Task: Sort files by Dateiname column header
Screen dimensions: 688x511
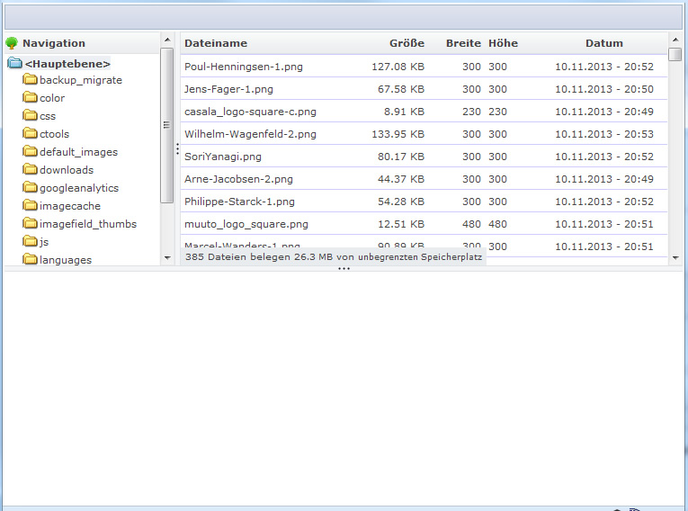Action: (216, 43)
